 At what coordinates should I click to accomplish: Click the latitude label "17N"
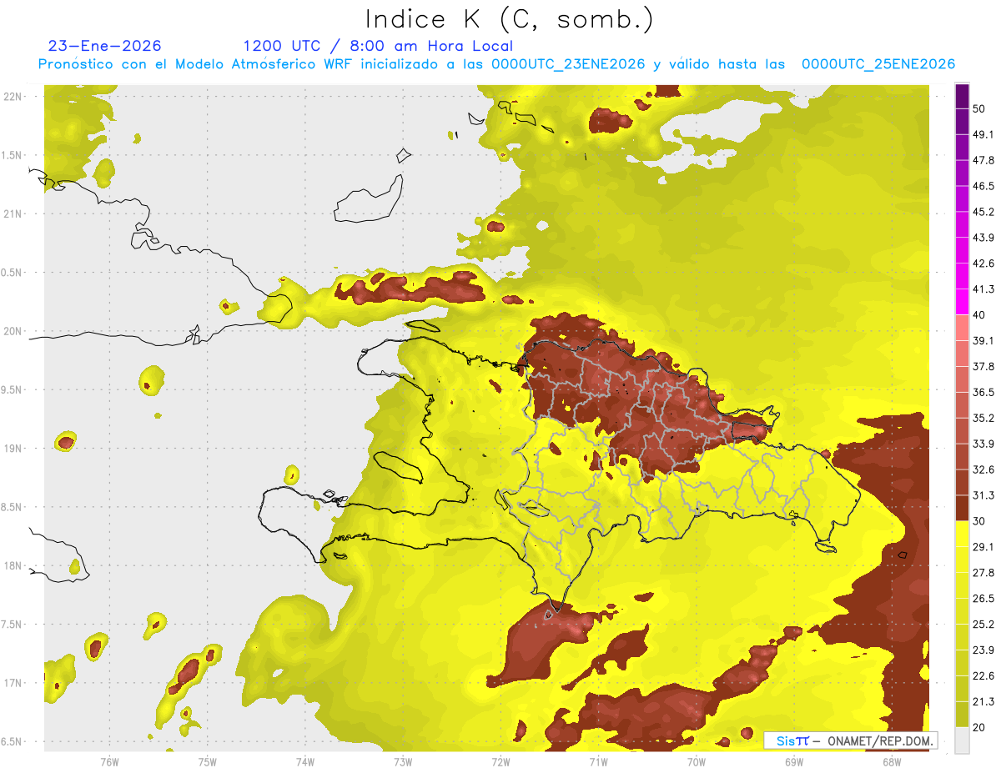click(14, 683)
